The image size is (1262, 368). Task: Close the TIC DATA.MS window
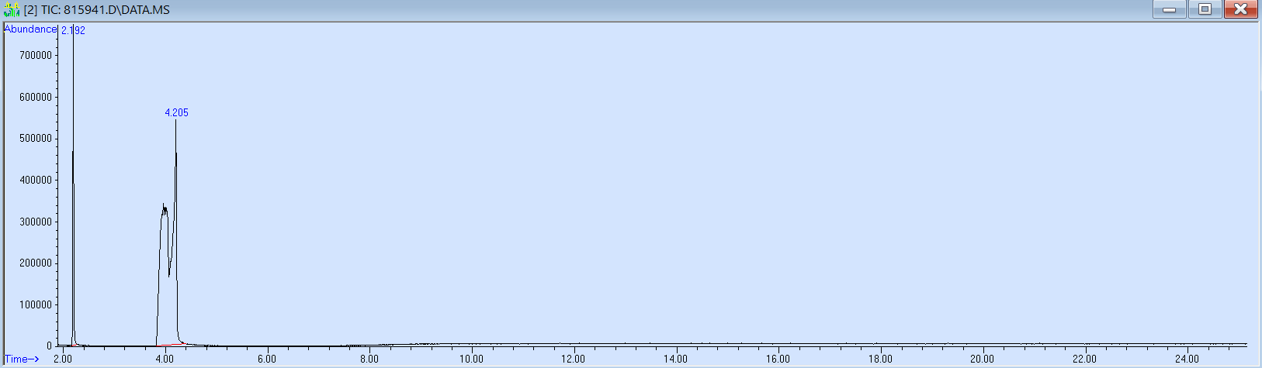1240,9
